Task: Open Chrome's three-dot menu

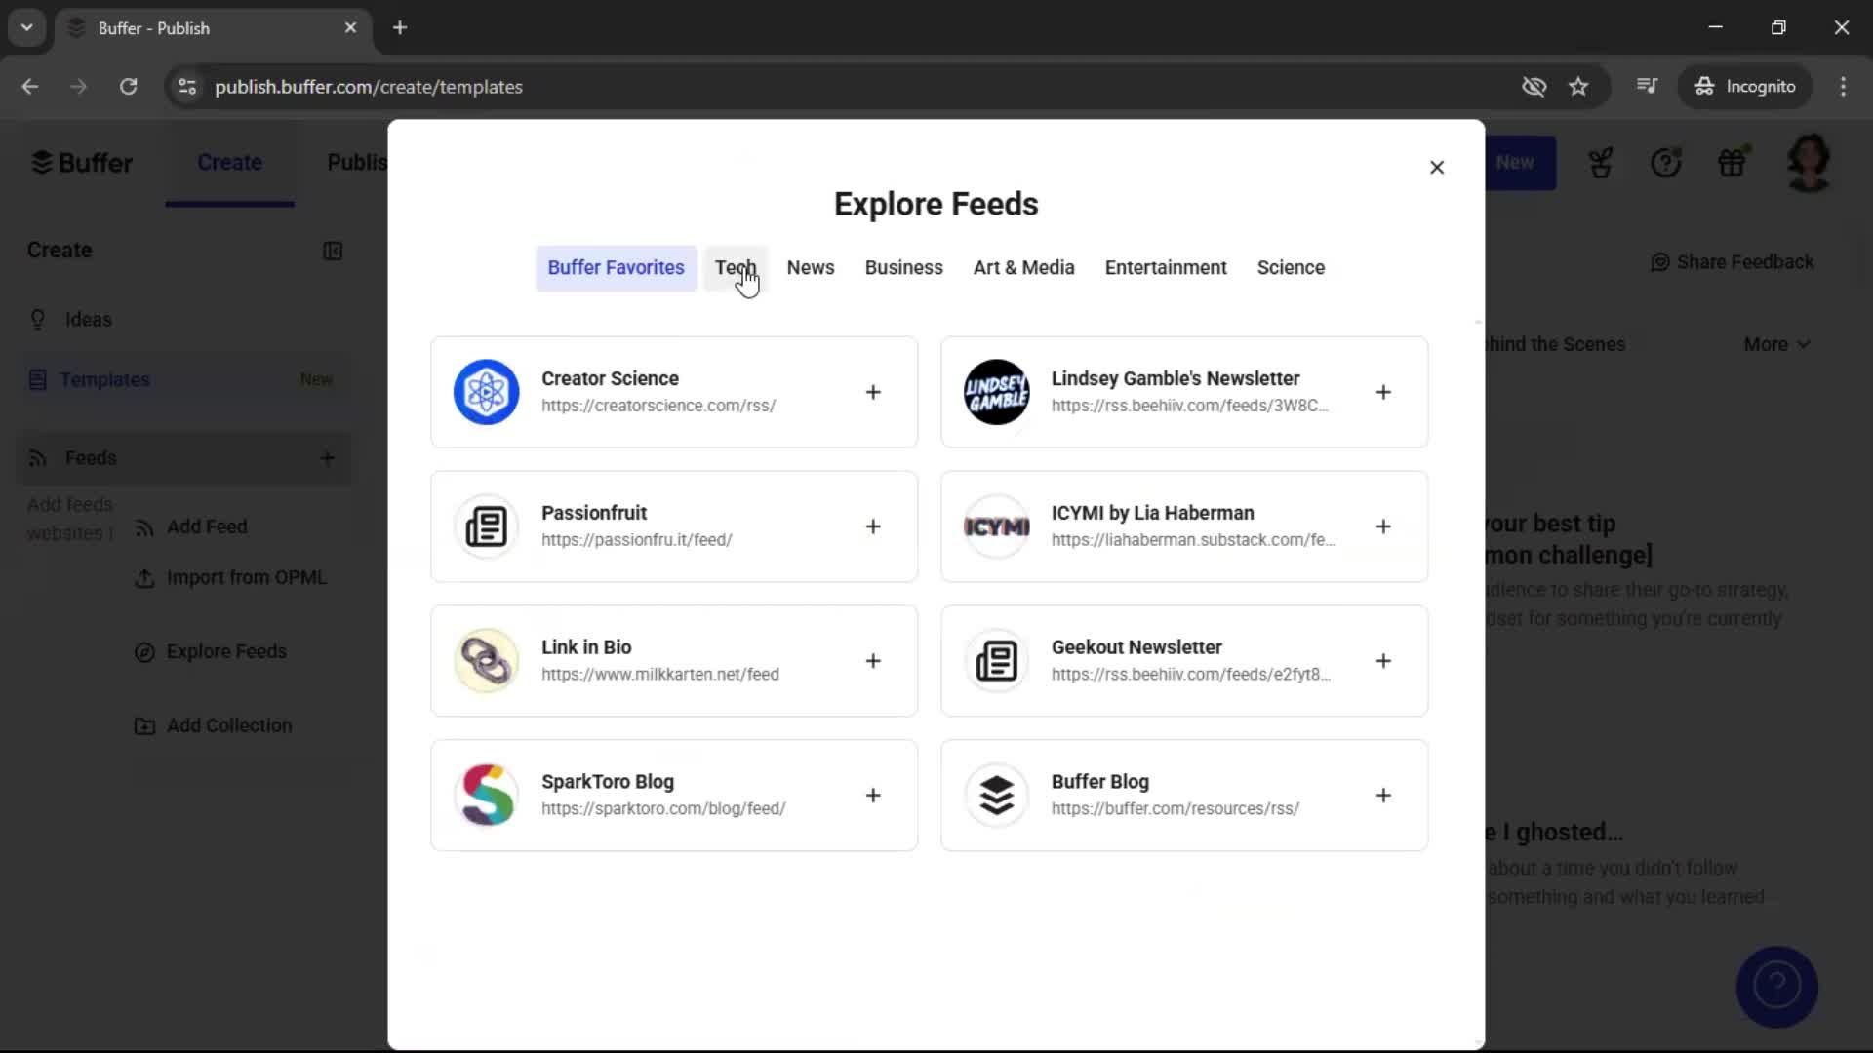Action: tap(1843, 86)
